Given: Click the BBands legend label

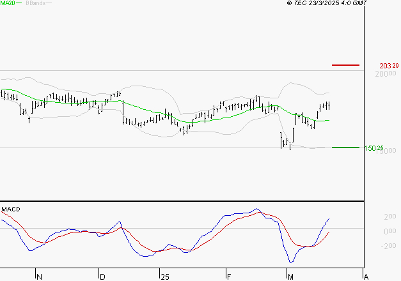Looking at the screenshot, I should [35, 4].
